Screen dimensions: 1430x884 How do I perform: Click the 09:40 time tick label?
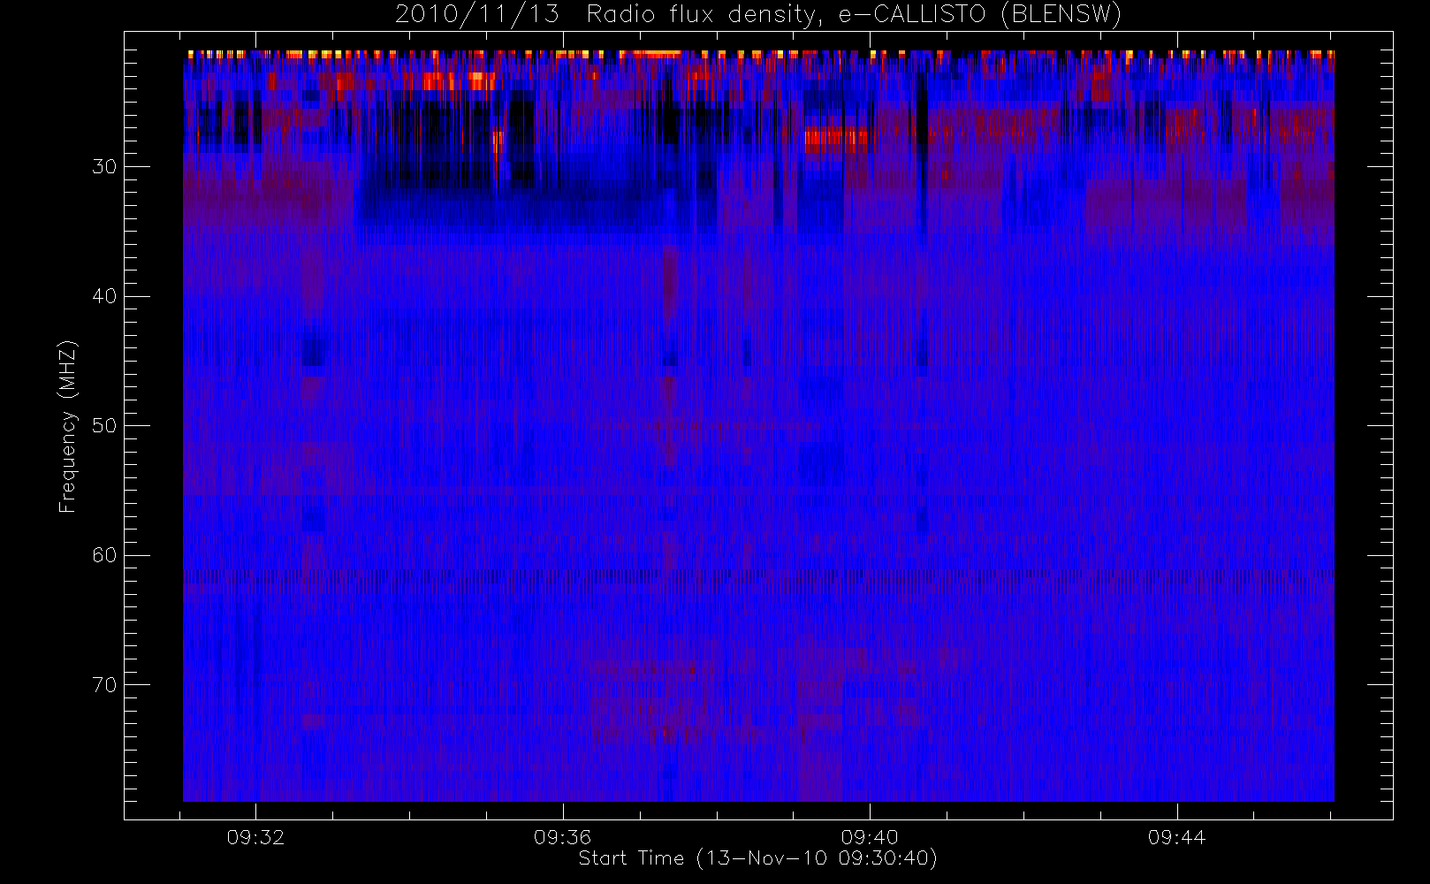click(x=870, y=837)
